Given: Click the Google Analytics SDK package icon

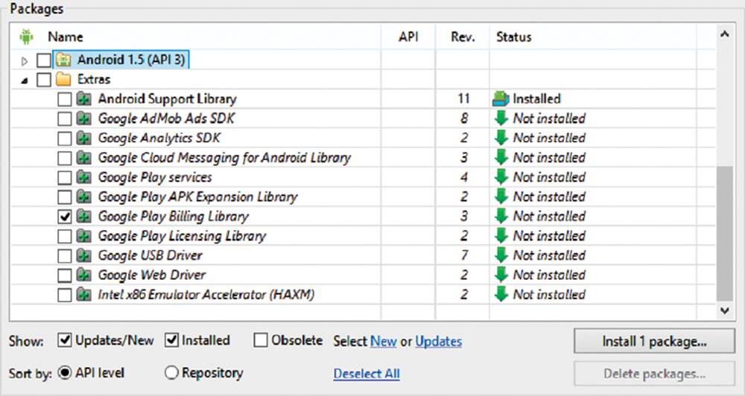Looking at the screenshot, I should pyautogui.click(x=84, y=138).
